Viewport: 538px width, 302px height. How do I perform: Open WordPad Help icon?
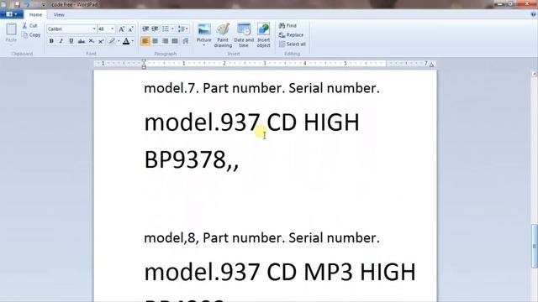pos(533,14)
